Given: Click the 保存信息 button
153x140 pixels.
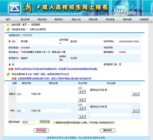Looking at the screenshot, I should [41, 130].
